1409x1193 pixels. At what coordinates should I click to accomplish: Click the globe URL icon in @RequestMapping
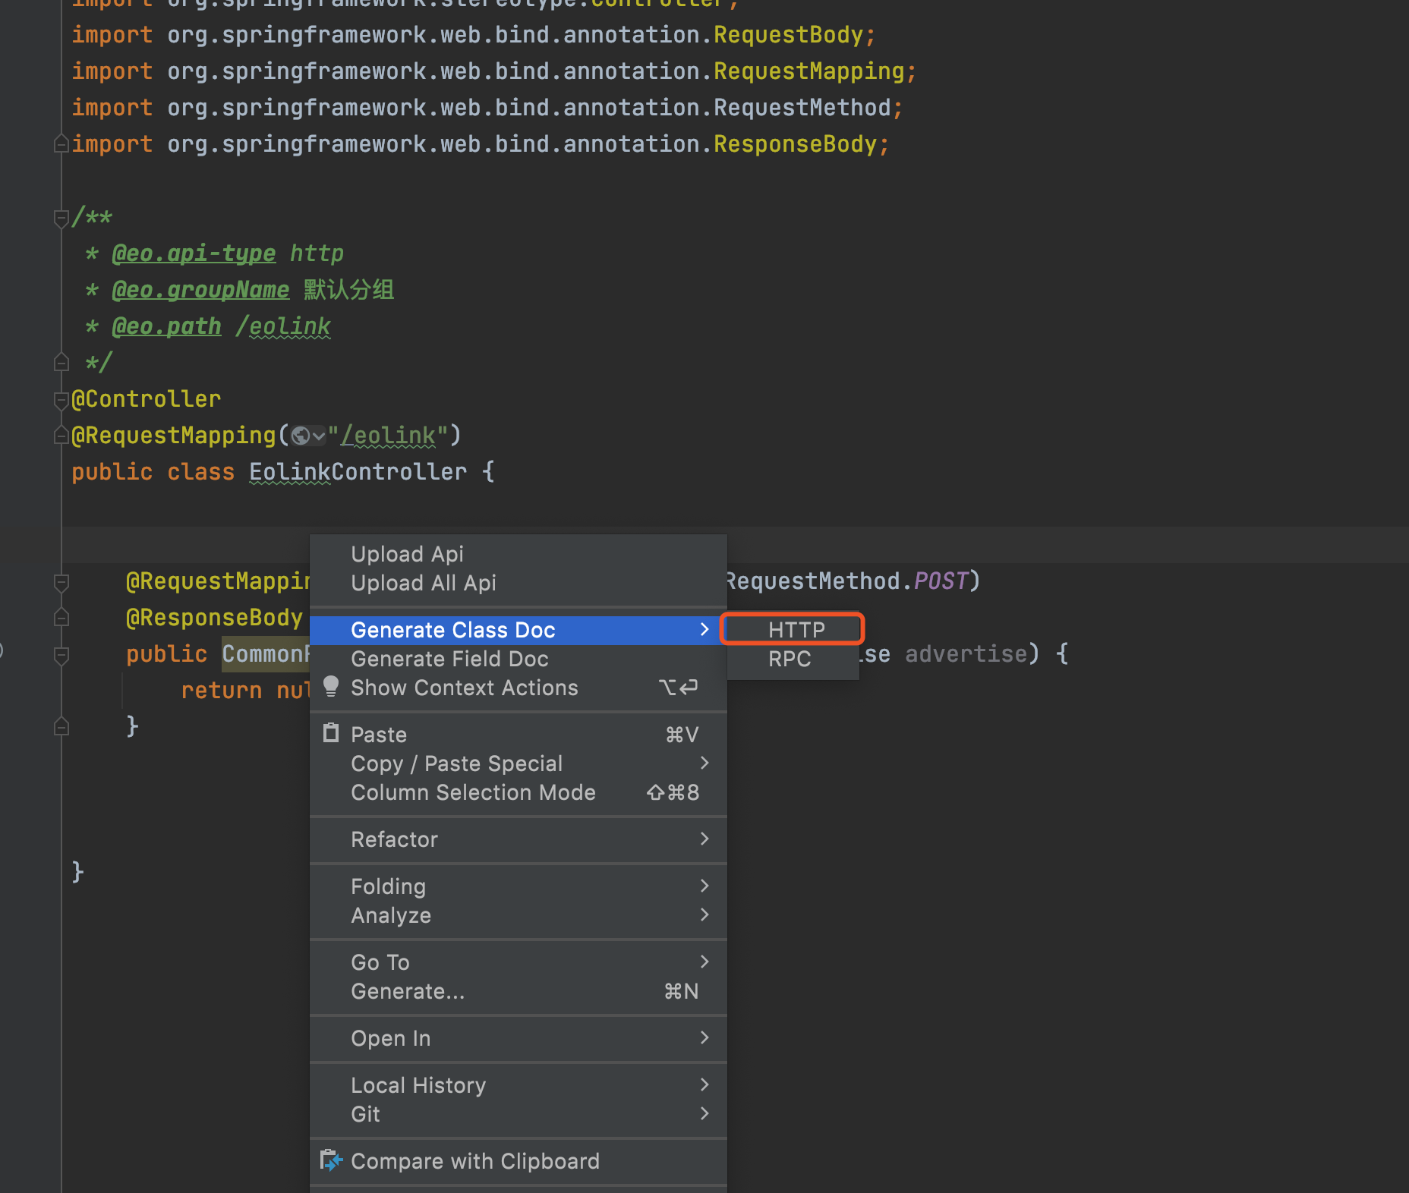301,436
